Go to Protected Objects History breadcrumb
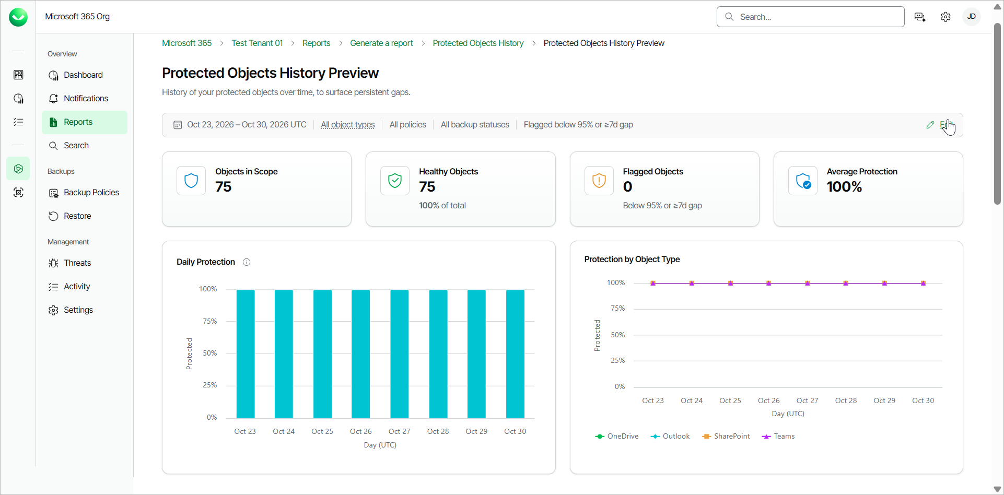Screen dimensions: 1004x495 pos(478,43)
